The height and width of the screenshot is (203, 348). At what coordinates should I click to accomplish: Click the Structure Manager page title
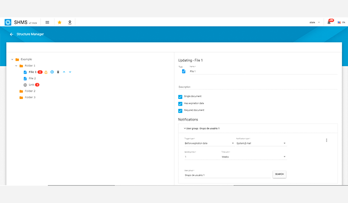[x=30, y=34]
